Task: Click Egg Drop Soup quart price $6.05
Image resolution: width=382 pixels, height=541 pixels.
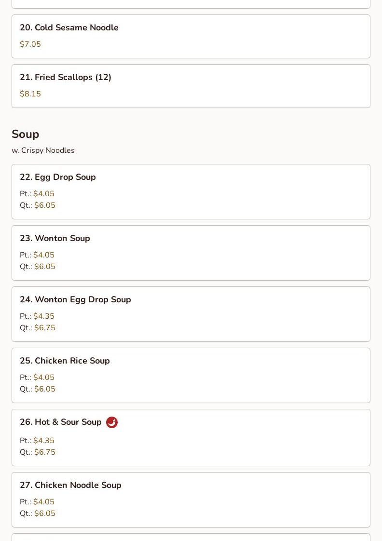Action: (x=45, y=205)
